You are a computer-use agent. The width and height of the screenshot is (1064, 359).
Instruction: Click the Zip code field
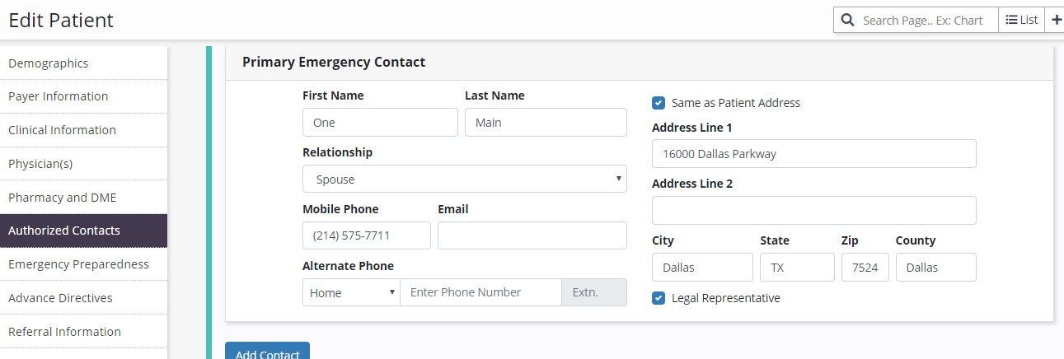pos(865,267)
